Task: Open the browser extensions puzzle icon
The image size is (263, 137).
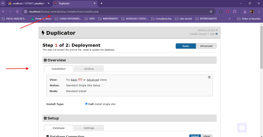Action: pyautogui.click(x=234, y=12)
